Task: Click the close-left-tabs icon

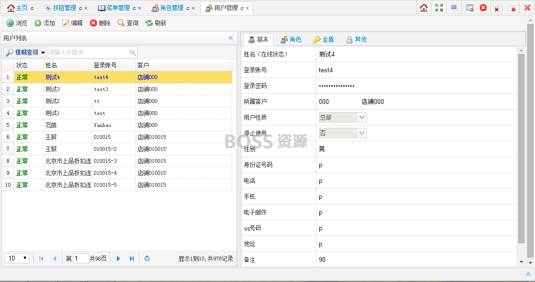Action: (498, 8)
